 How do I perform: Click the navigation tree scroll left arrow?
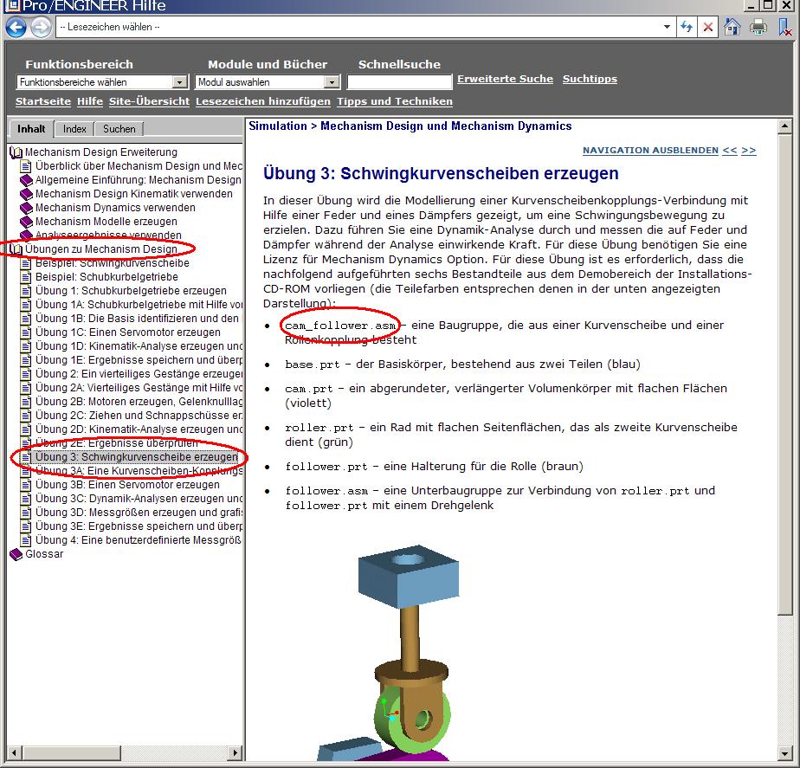pos(14,752)
